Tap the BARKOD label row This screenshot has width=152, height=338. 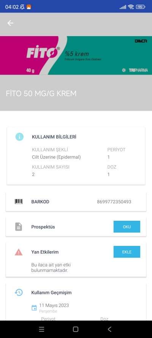pos(76,202)
